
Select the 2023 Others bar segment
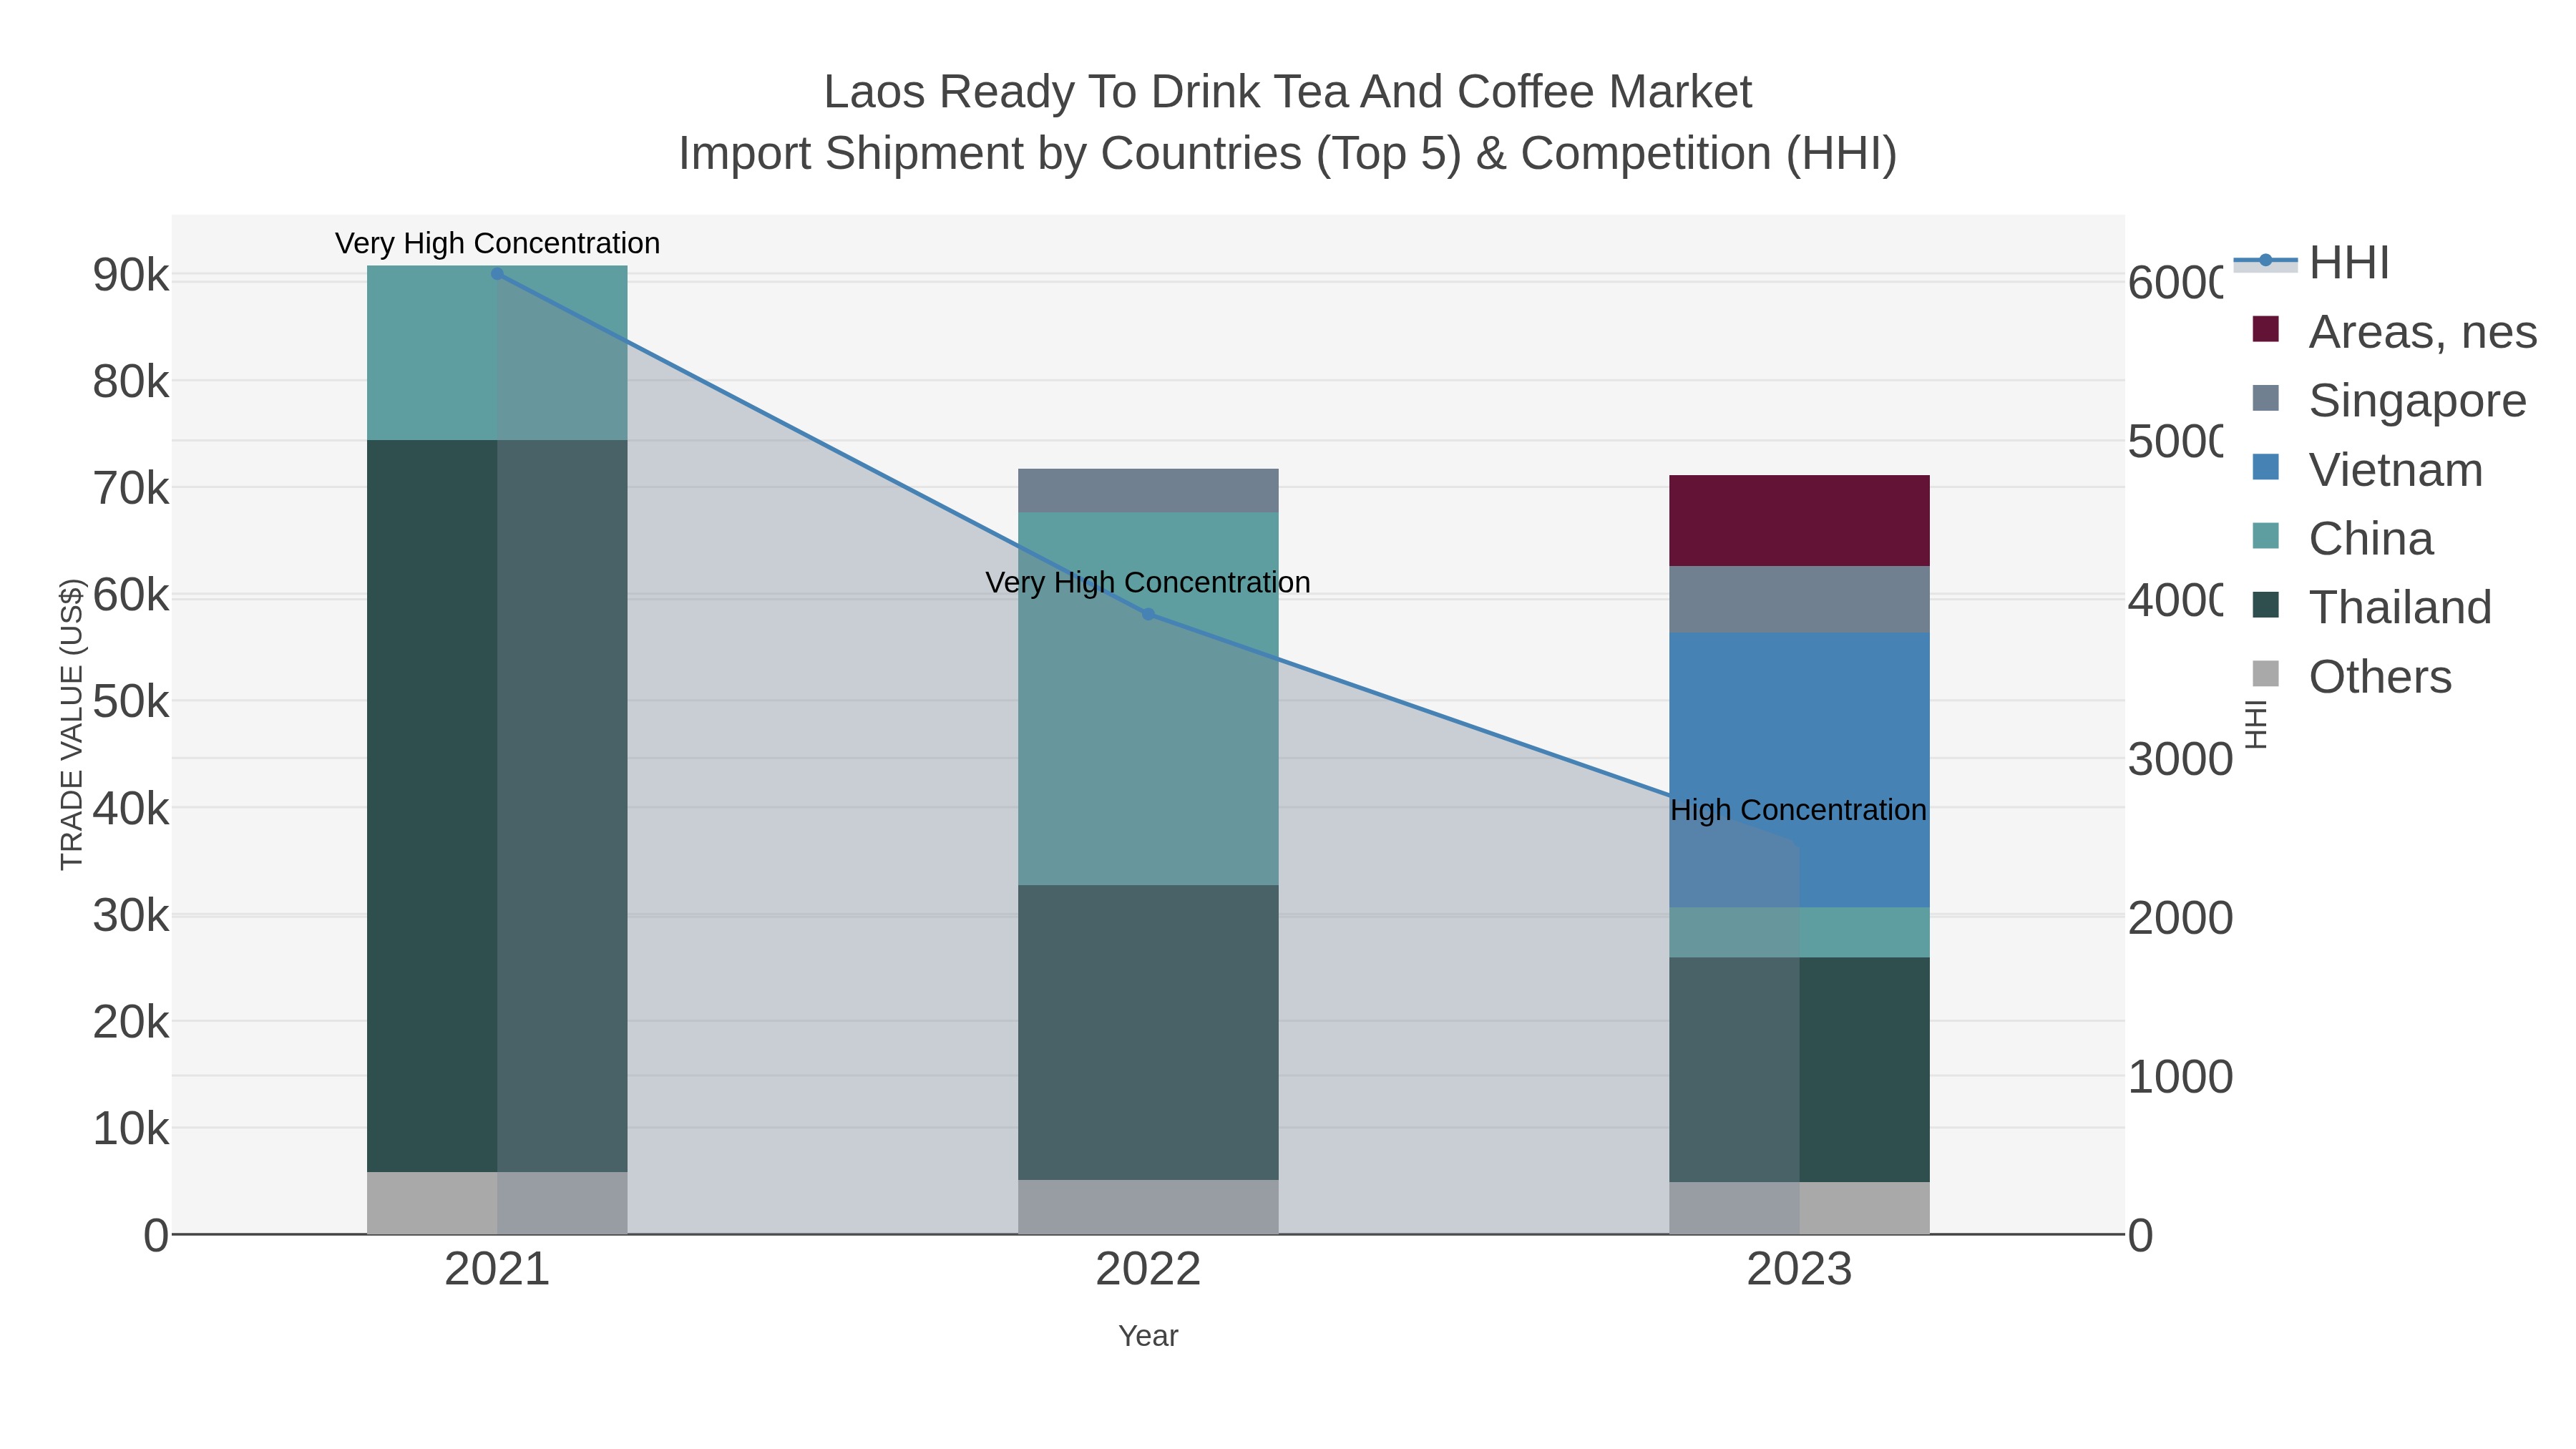click(1799, 1208)
